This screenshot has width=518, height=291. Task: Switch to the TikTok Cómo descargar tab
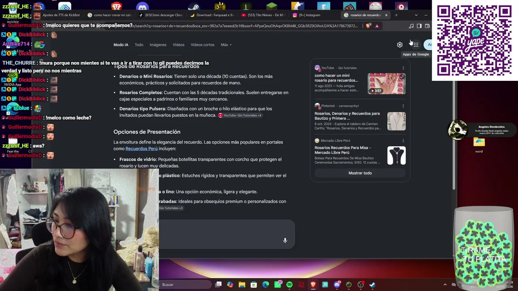pyautogui.click(x=161, y=15)
